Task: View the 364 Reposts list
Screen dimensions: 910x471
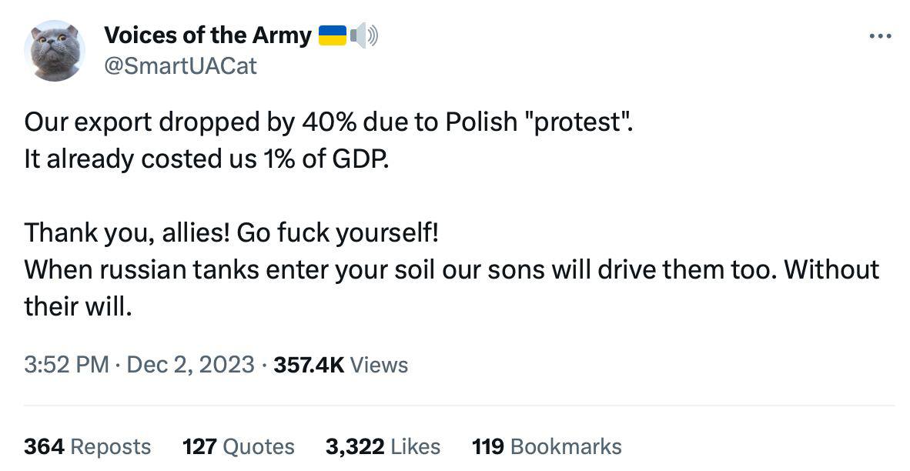Action: click(x=87, y=446)
